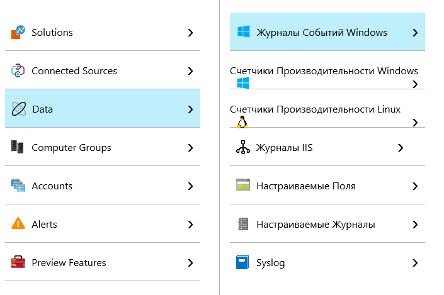This screenshot has width=444, height=295.
Task: Click the Data orbit icon
Action: 18,109
